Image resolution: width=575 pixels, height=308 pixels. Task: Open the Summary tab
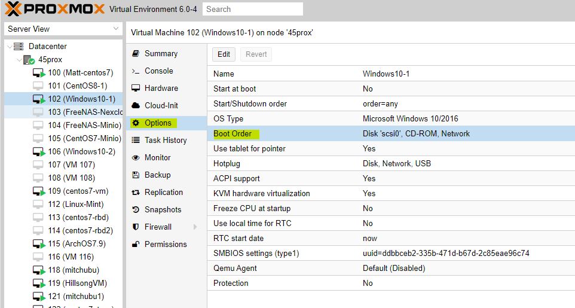click(x=167, y=54)
